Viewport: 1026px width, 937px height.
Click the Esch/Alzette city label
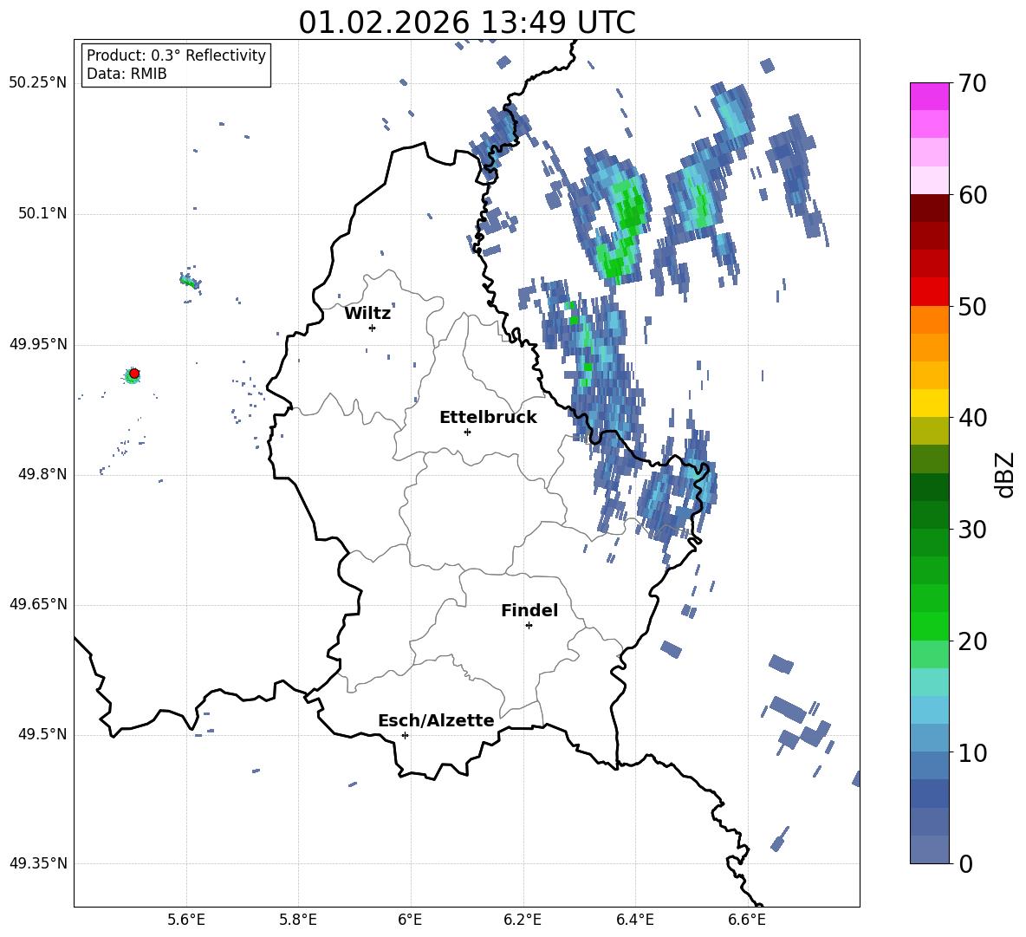click(436, 720)
